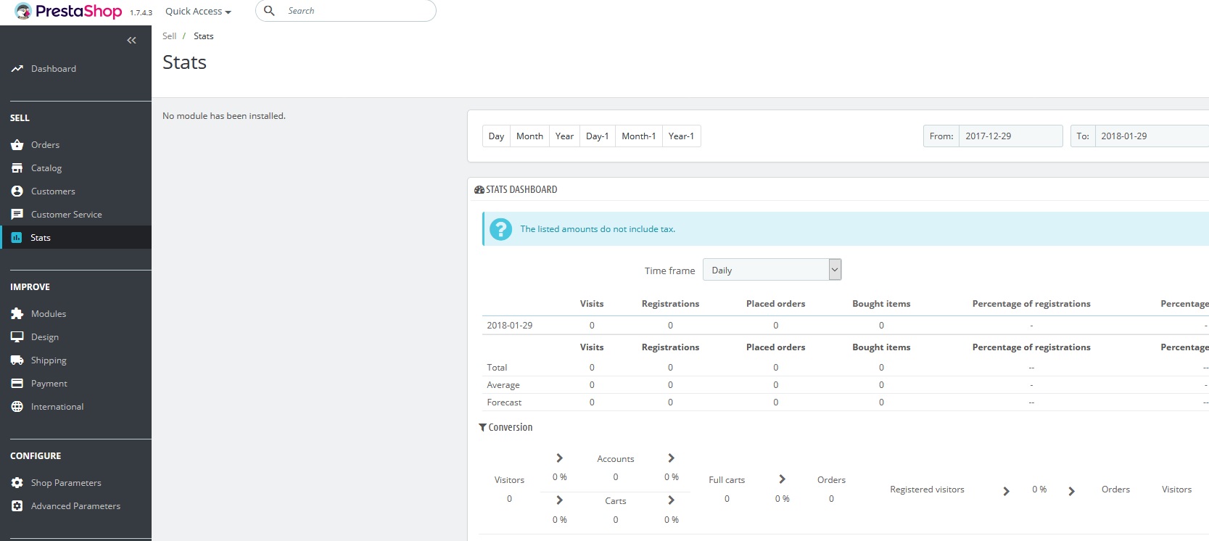Click the Payment card icon
The width and height of the screenshot is (1209, 541).
click(17, 384)
